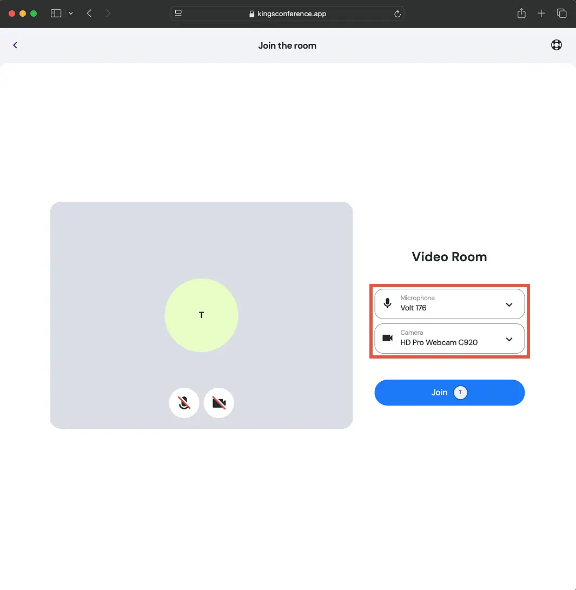The image size is (576, 590).
Task: Open a new Safari tab
Action: [x=541, y=14]
